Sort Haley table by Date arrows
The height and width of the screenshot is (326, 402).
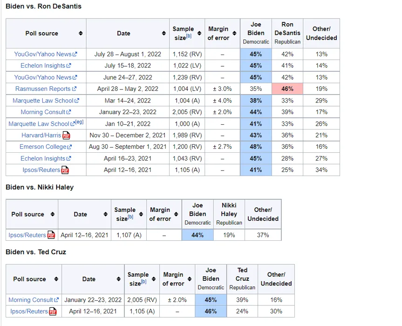tap(105, 214)
